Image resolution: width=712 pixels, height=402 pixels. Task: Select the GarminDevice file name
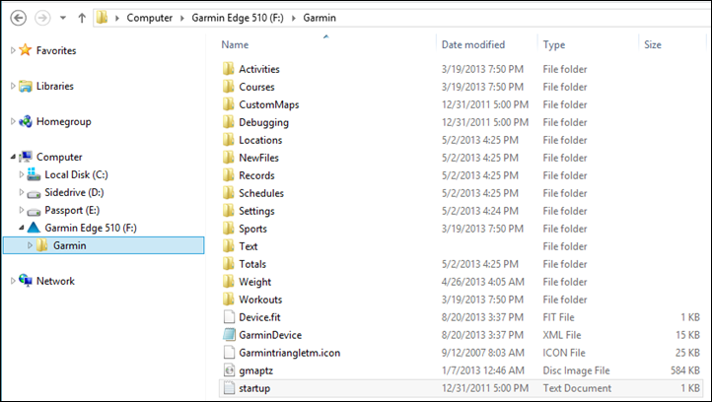(x=270, y=335)
